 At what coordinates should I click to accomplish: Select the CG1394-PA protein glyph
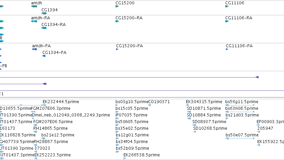click(x=44, y=56)
